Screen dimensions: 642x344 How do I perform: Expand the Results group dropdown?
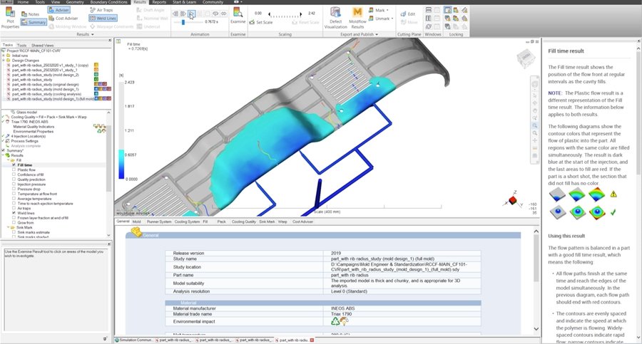(85, 34)
